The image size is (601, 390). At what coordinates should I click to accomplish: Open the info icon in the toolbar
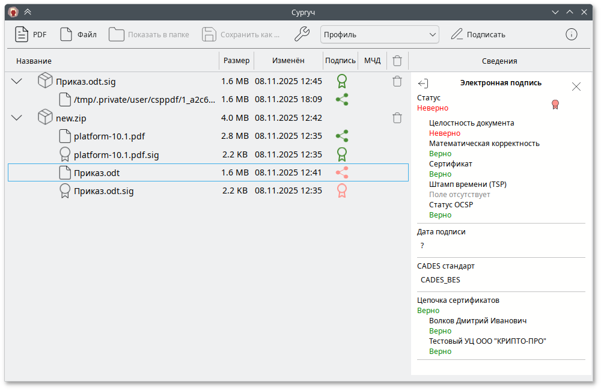[572, 34]
